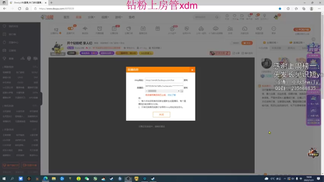The width and height of the screenshot is (324, 182).
Task: Open the 鱼吧 nav item
Action: click(132, 17)
